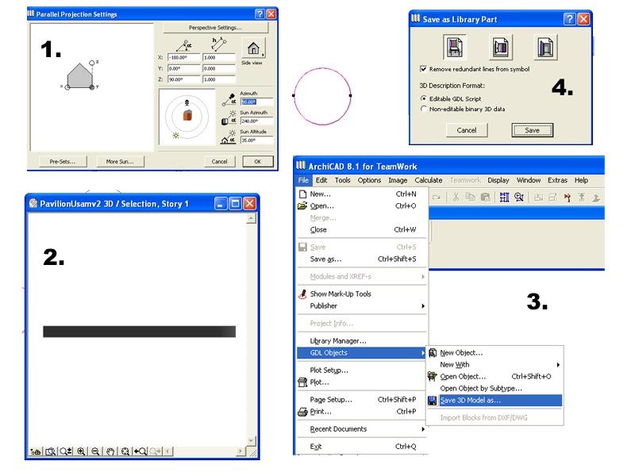Click the rightmost raised-arrow toolbar icon
This screenshot has height=476, width=635.
click(x=596, y=198)
